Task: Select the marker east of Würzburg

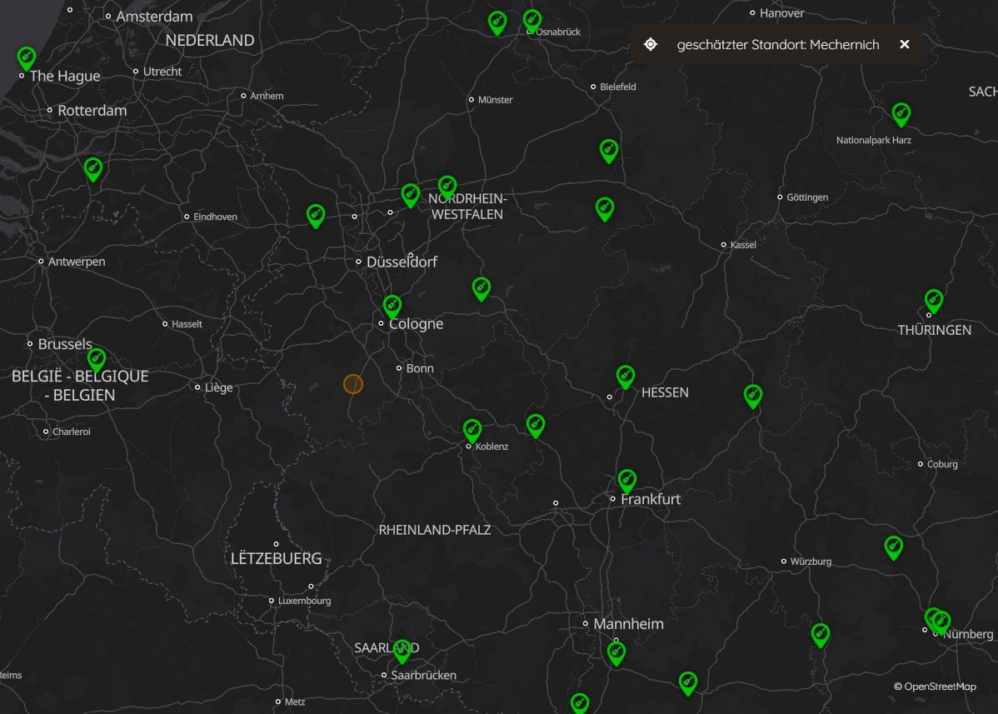Action: (x=894, y=548)
